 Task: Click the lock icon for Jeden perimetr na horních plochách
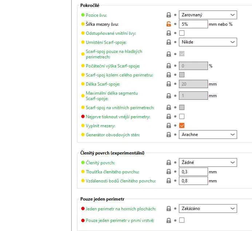click(169, 209)
